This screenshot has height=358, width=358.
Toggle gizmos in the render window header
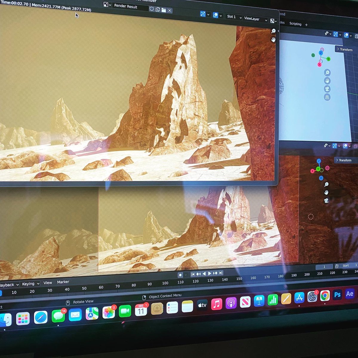click(203, 14)
